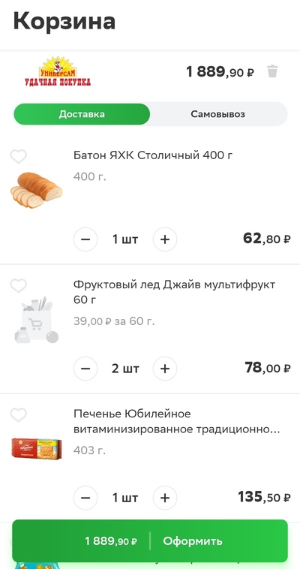Open Печенье Юбилейное product image
Viewport: 300px width, 569px height.
[x=36, y=449]
